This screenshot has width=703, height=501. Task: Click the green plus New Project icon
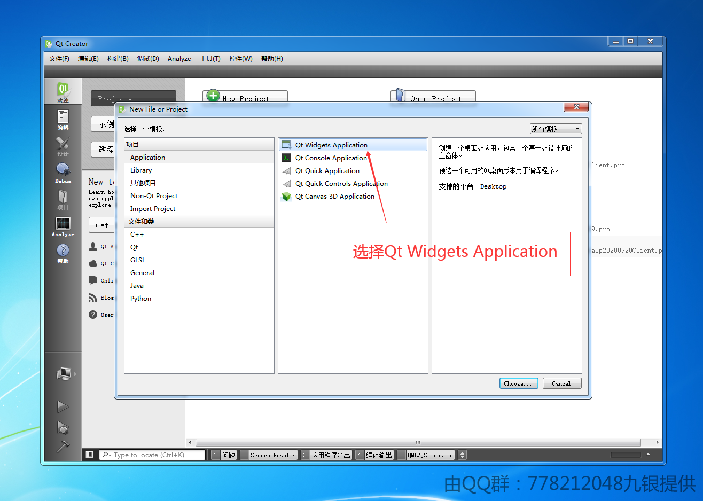pyautogui.click(x=213, y=96)
